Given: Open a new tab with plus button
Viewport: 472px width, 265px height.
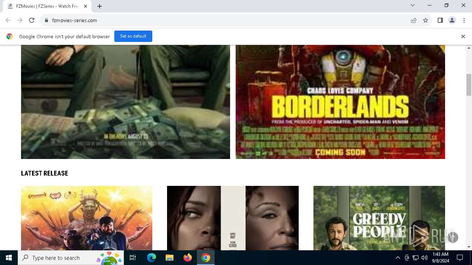Looking at the screenshot, I should tap(100, 6).
